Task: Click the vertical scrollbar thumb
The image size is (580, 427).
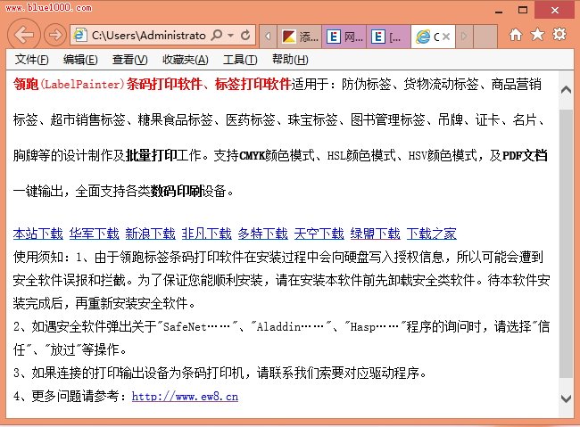Action: tap(566, 243)
